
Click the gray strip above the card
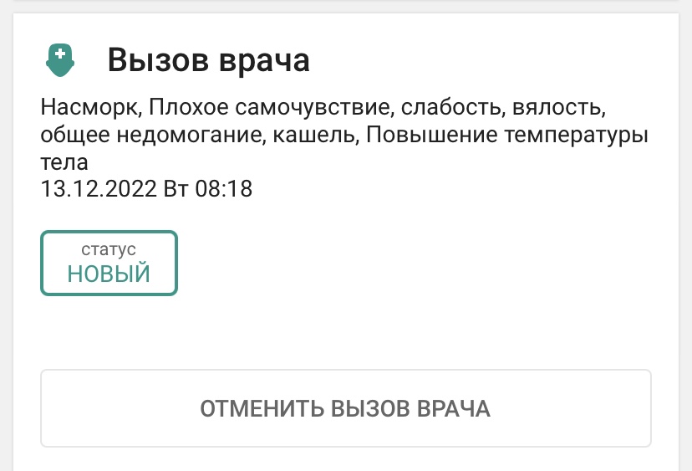[345, 6]
